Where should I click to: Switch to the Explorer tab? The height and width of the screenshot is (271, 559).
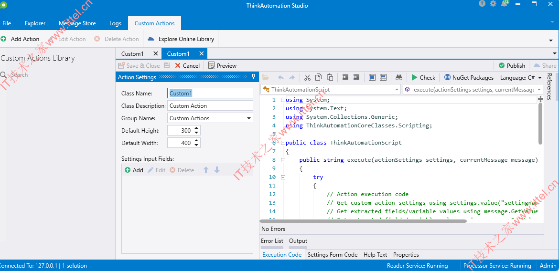(35, 23)
